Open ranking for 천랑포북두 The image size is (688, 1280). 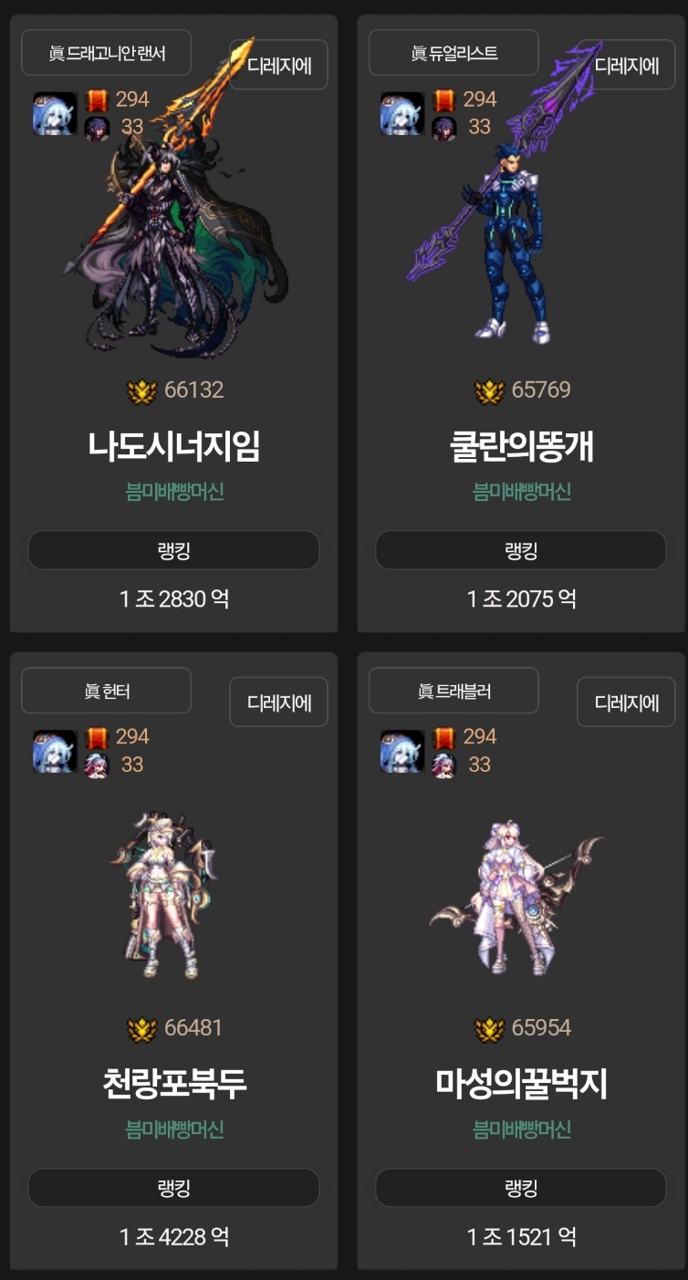[173, 1188]
